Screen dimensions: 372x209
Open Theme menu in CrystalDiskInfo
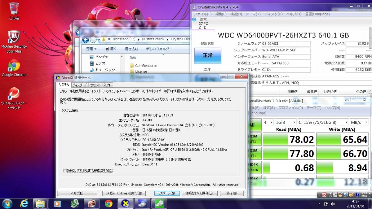click(253, 14)
